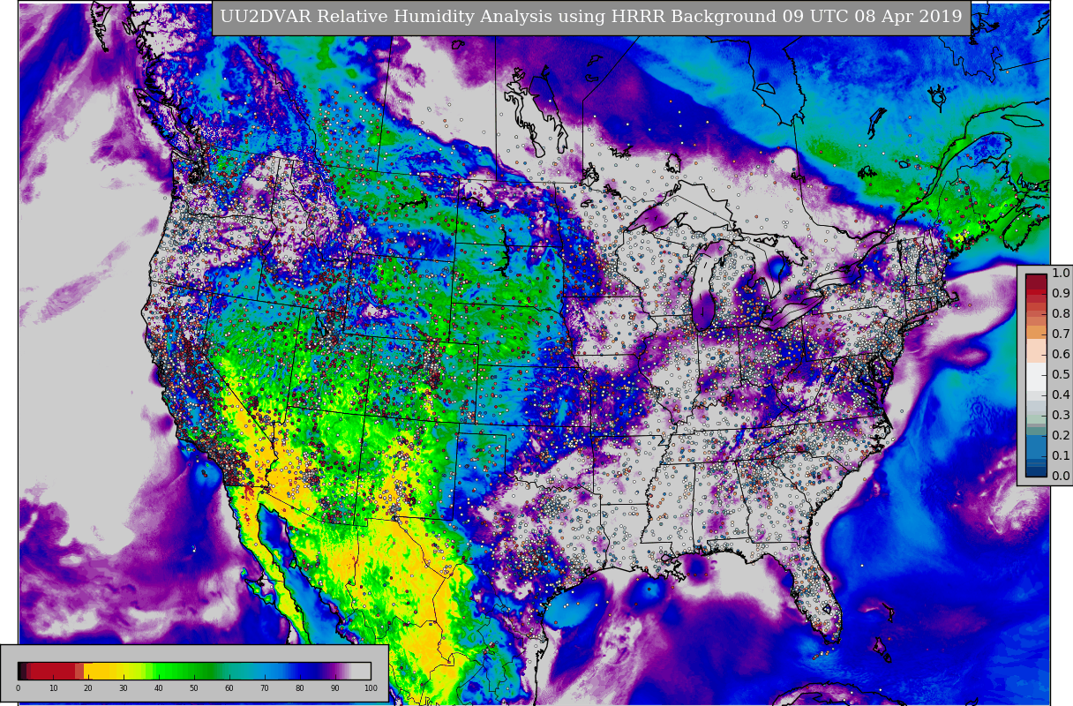Pick the dark maroon top of the vertical colorbar

[x=1036, y=282]
